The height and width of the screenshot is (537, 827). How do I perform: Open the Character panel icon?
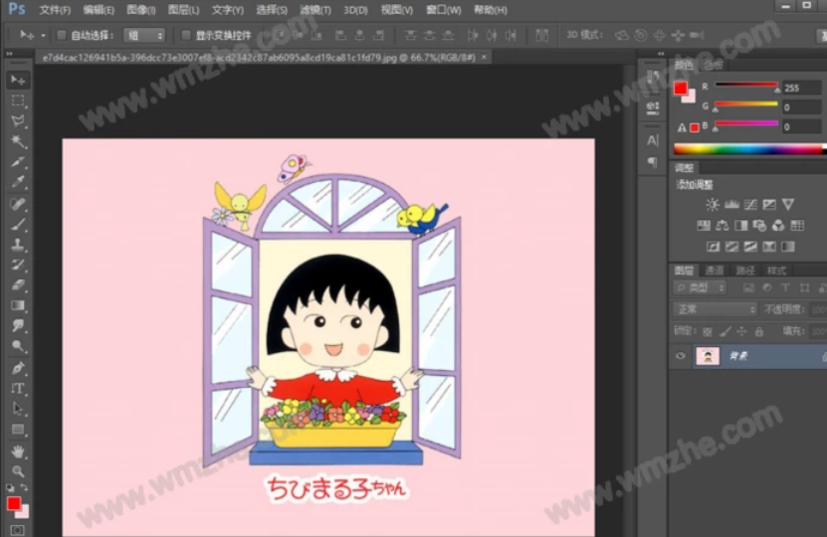(653, 140)
